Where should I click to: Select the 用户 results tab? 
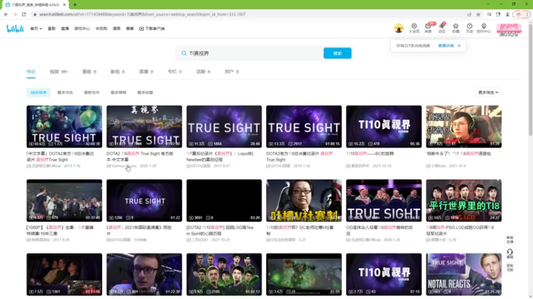tap(232, 72)
